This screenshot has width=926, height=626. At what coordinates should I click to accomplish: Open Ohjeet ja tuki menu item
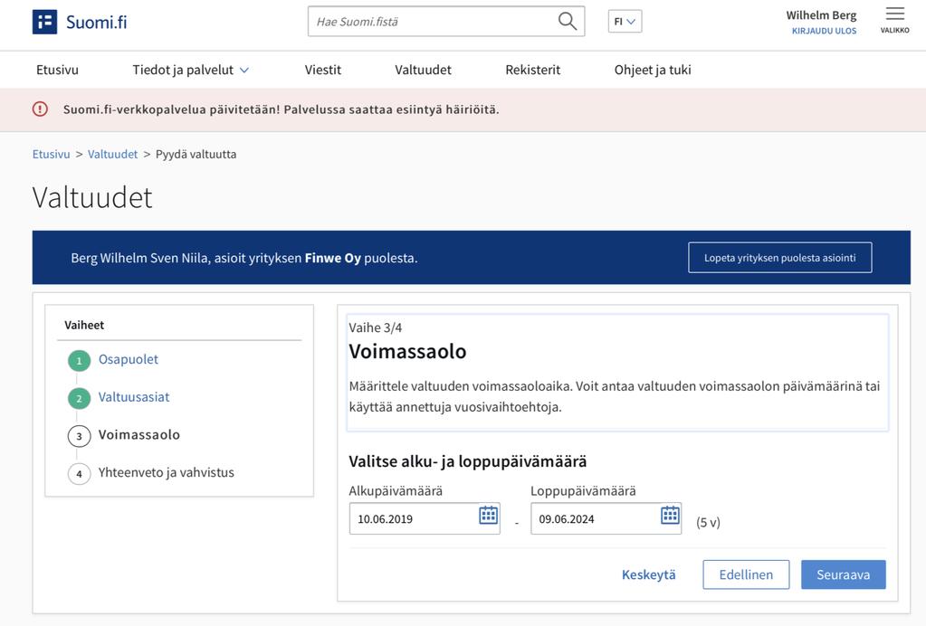[x=653, y=70]
